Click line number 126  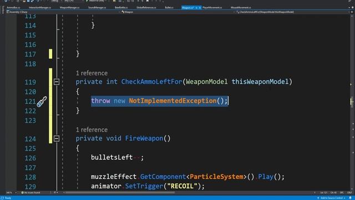point(30,158)
